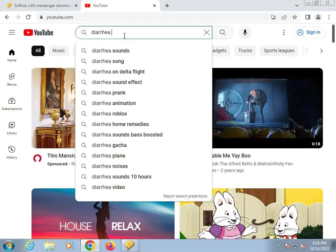This screenshot has width=336, height=252.
Task: Open Softros messenger from taskbar
Action: click(129, 245)
